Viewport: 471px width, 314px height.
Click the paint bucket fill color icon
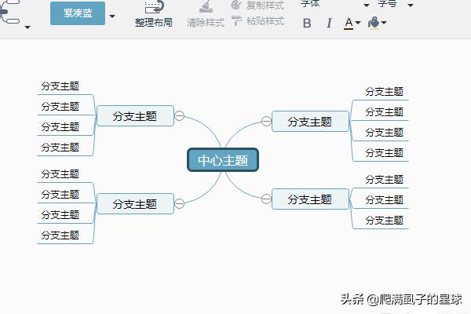[x=374, y=23]
